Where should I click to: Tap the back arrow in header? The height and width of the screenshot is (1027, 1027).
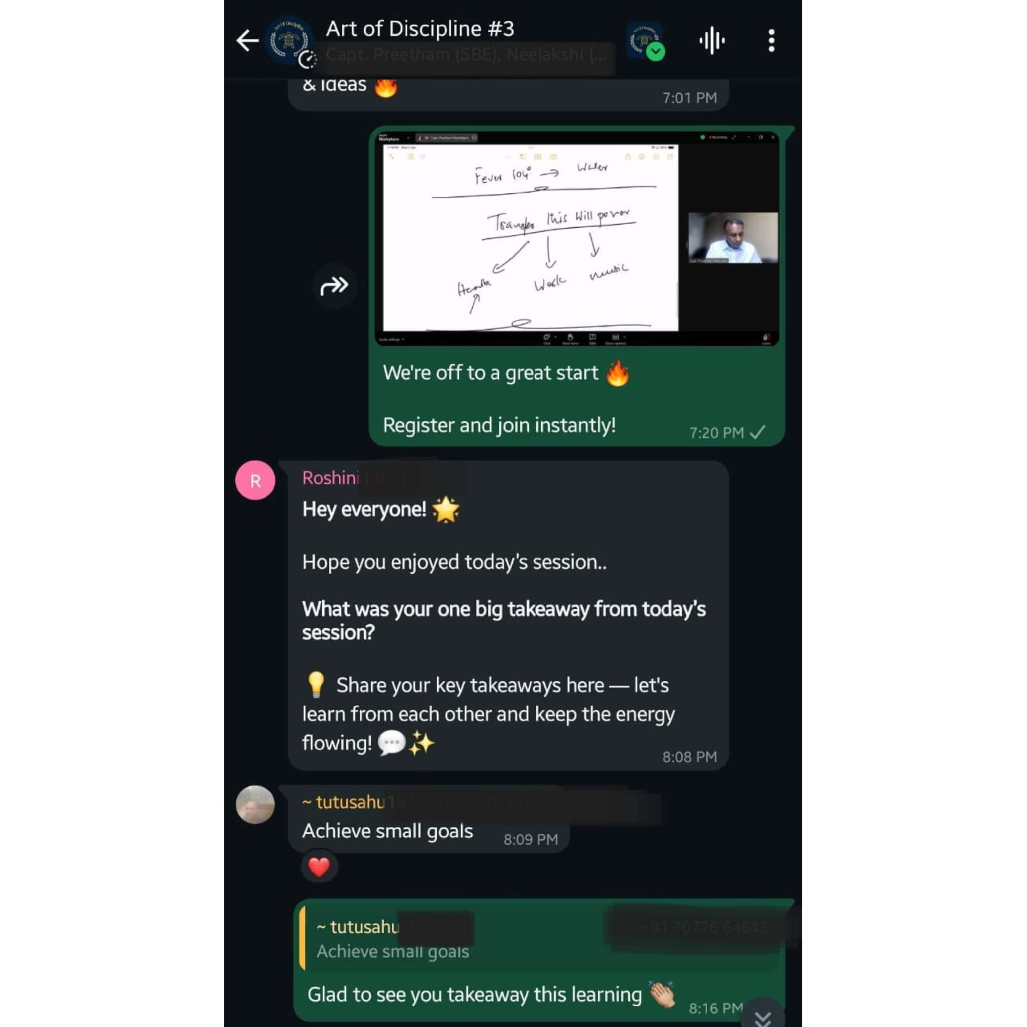point(248,40)
